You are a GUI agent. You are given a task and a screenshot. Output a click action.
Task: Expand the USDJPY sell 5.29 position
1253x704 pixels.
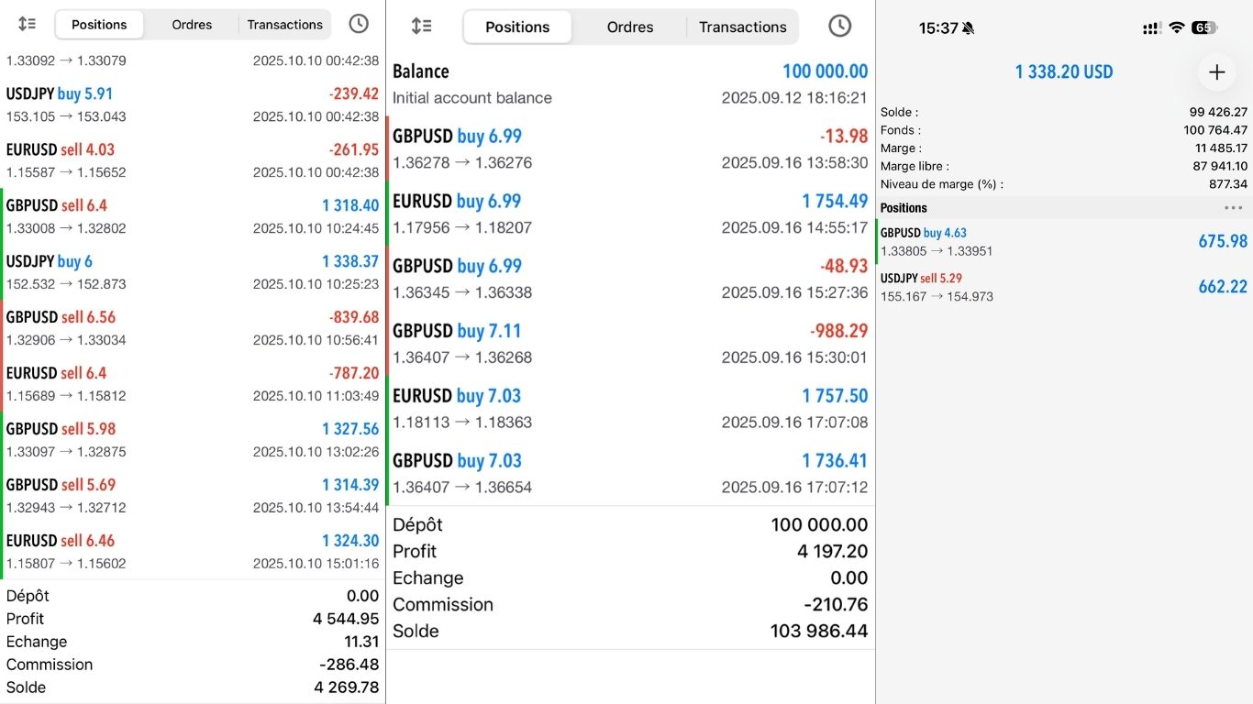(1063, 287)
